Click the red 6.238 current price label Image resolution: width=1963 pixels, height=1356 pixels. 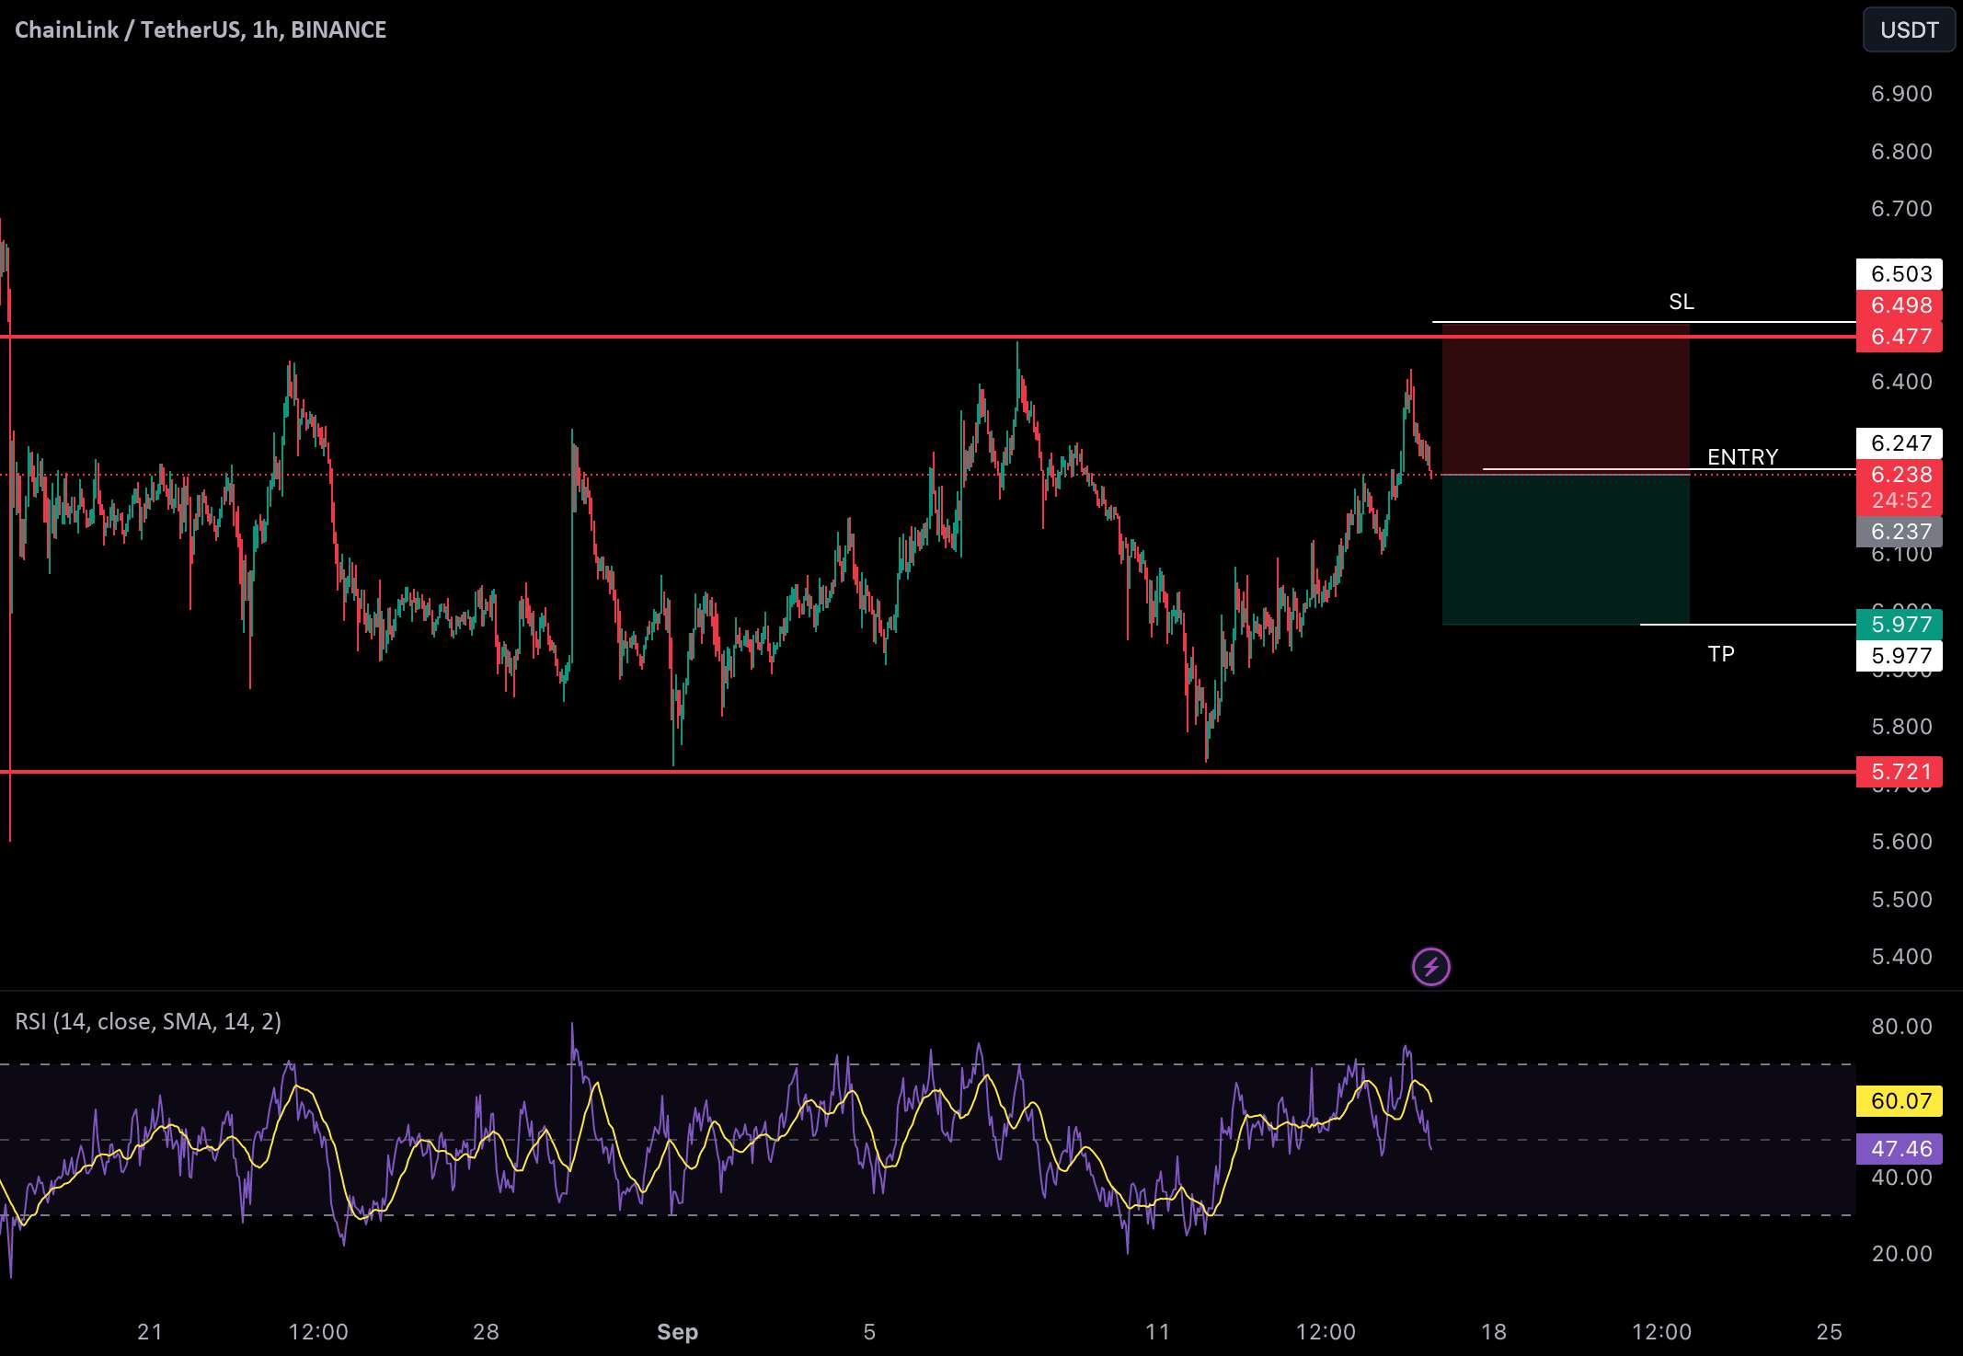(1900, 475)
